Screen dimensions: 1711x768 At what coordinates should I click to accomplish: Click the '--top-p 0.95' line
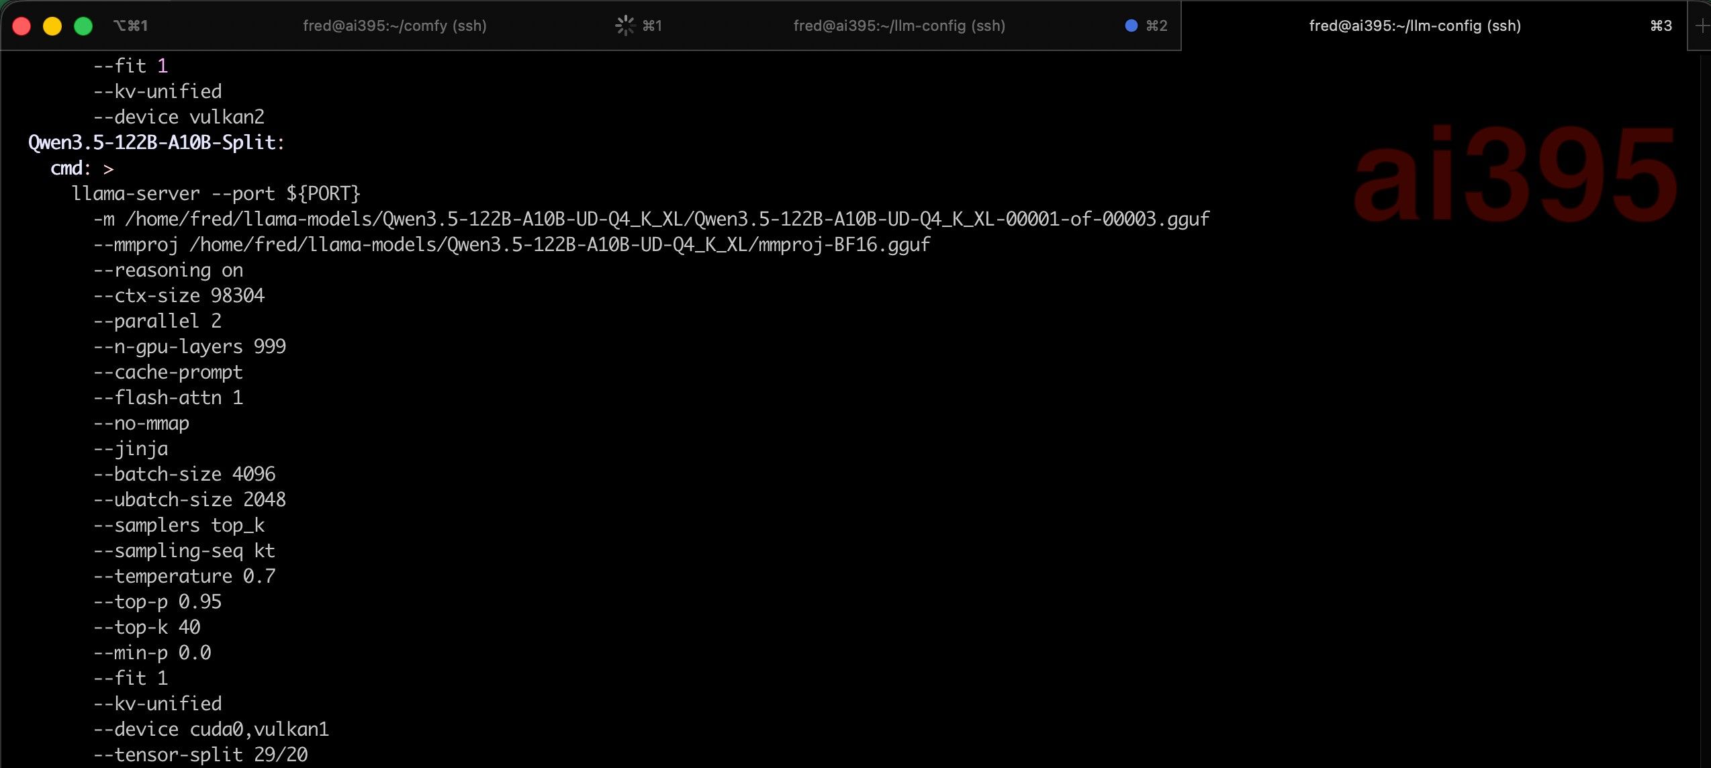click(157, 602)
